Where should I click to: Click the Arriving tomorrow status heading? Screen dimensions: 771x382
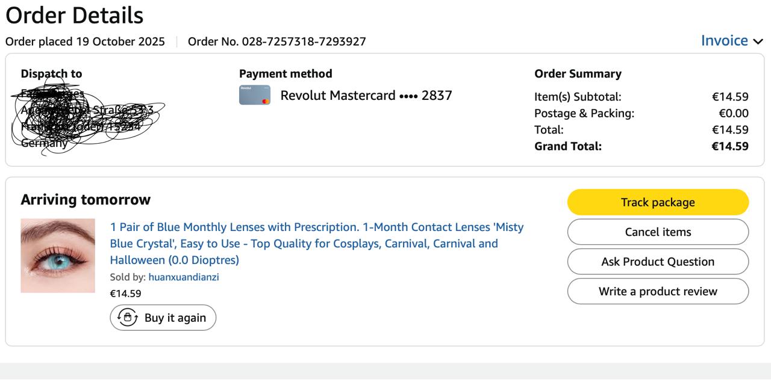coord(86,200)
